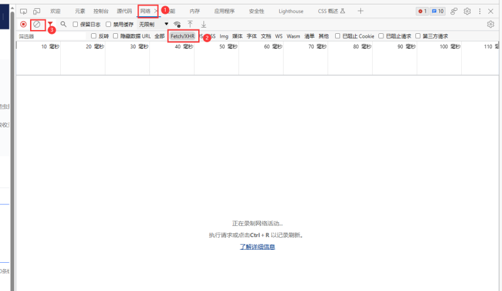Image resolution: width=502 pixels, height=291 pixels.
Task: Select the 全部 request type filter
Action: tap(159, 36)
